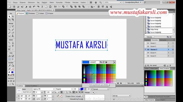Toggle onion skinning for Durum 2

click(x=173, y=46)
